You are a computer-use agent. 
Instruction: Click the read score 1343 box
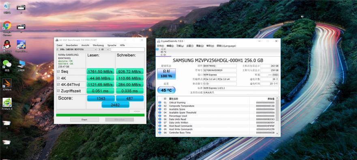[x=101, y=98]
